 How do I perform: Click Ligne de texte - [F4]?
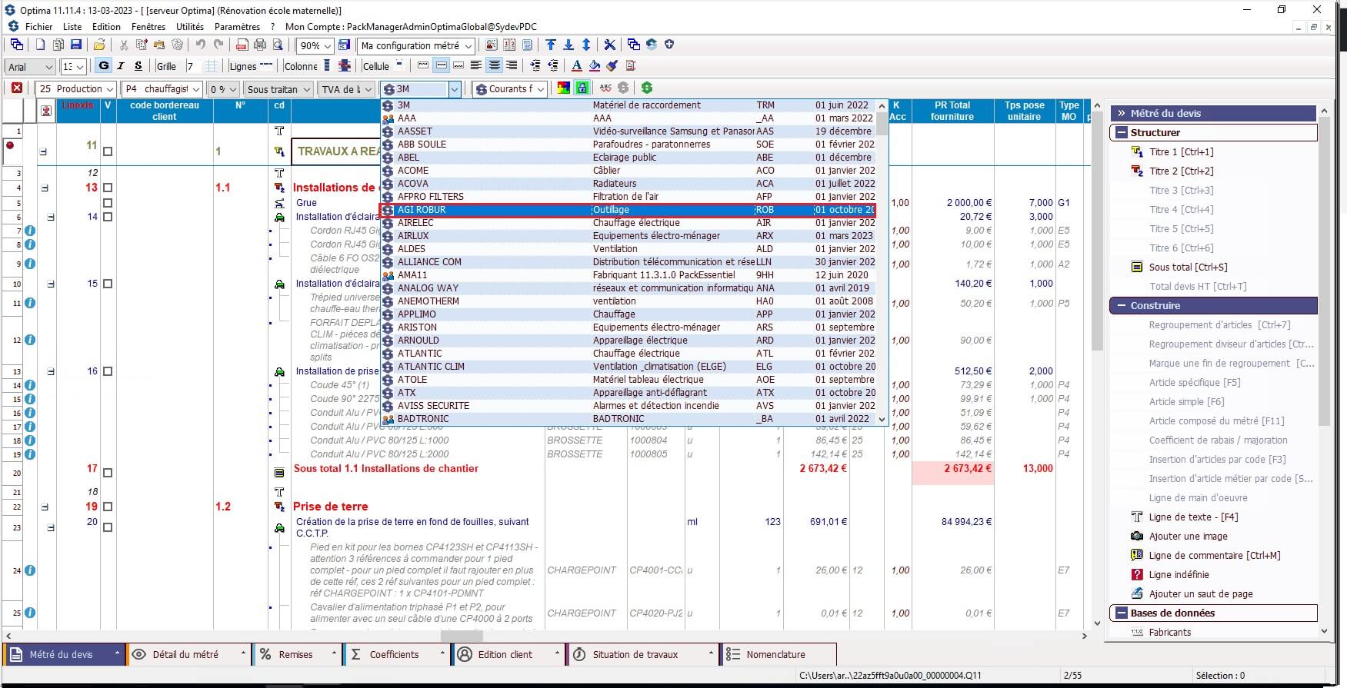point(1193,517)
